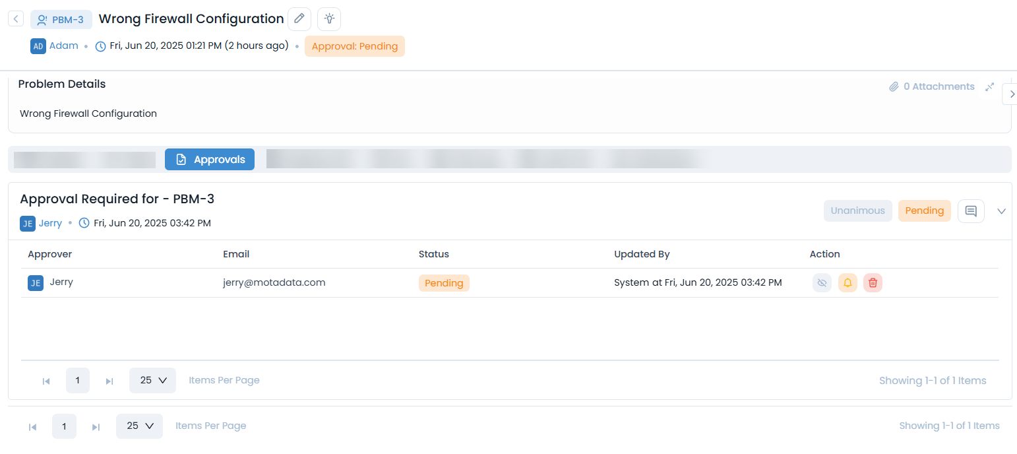Collapse the approval section chevron

coord(1001,211)
